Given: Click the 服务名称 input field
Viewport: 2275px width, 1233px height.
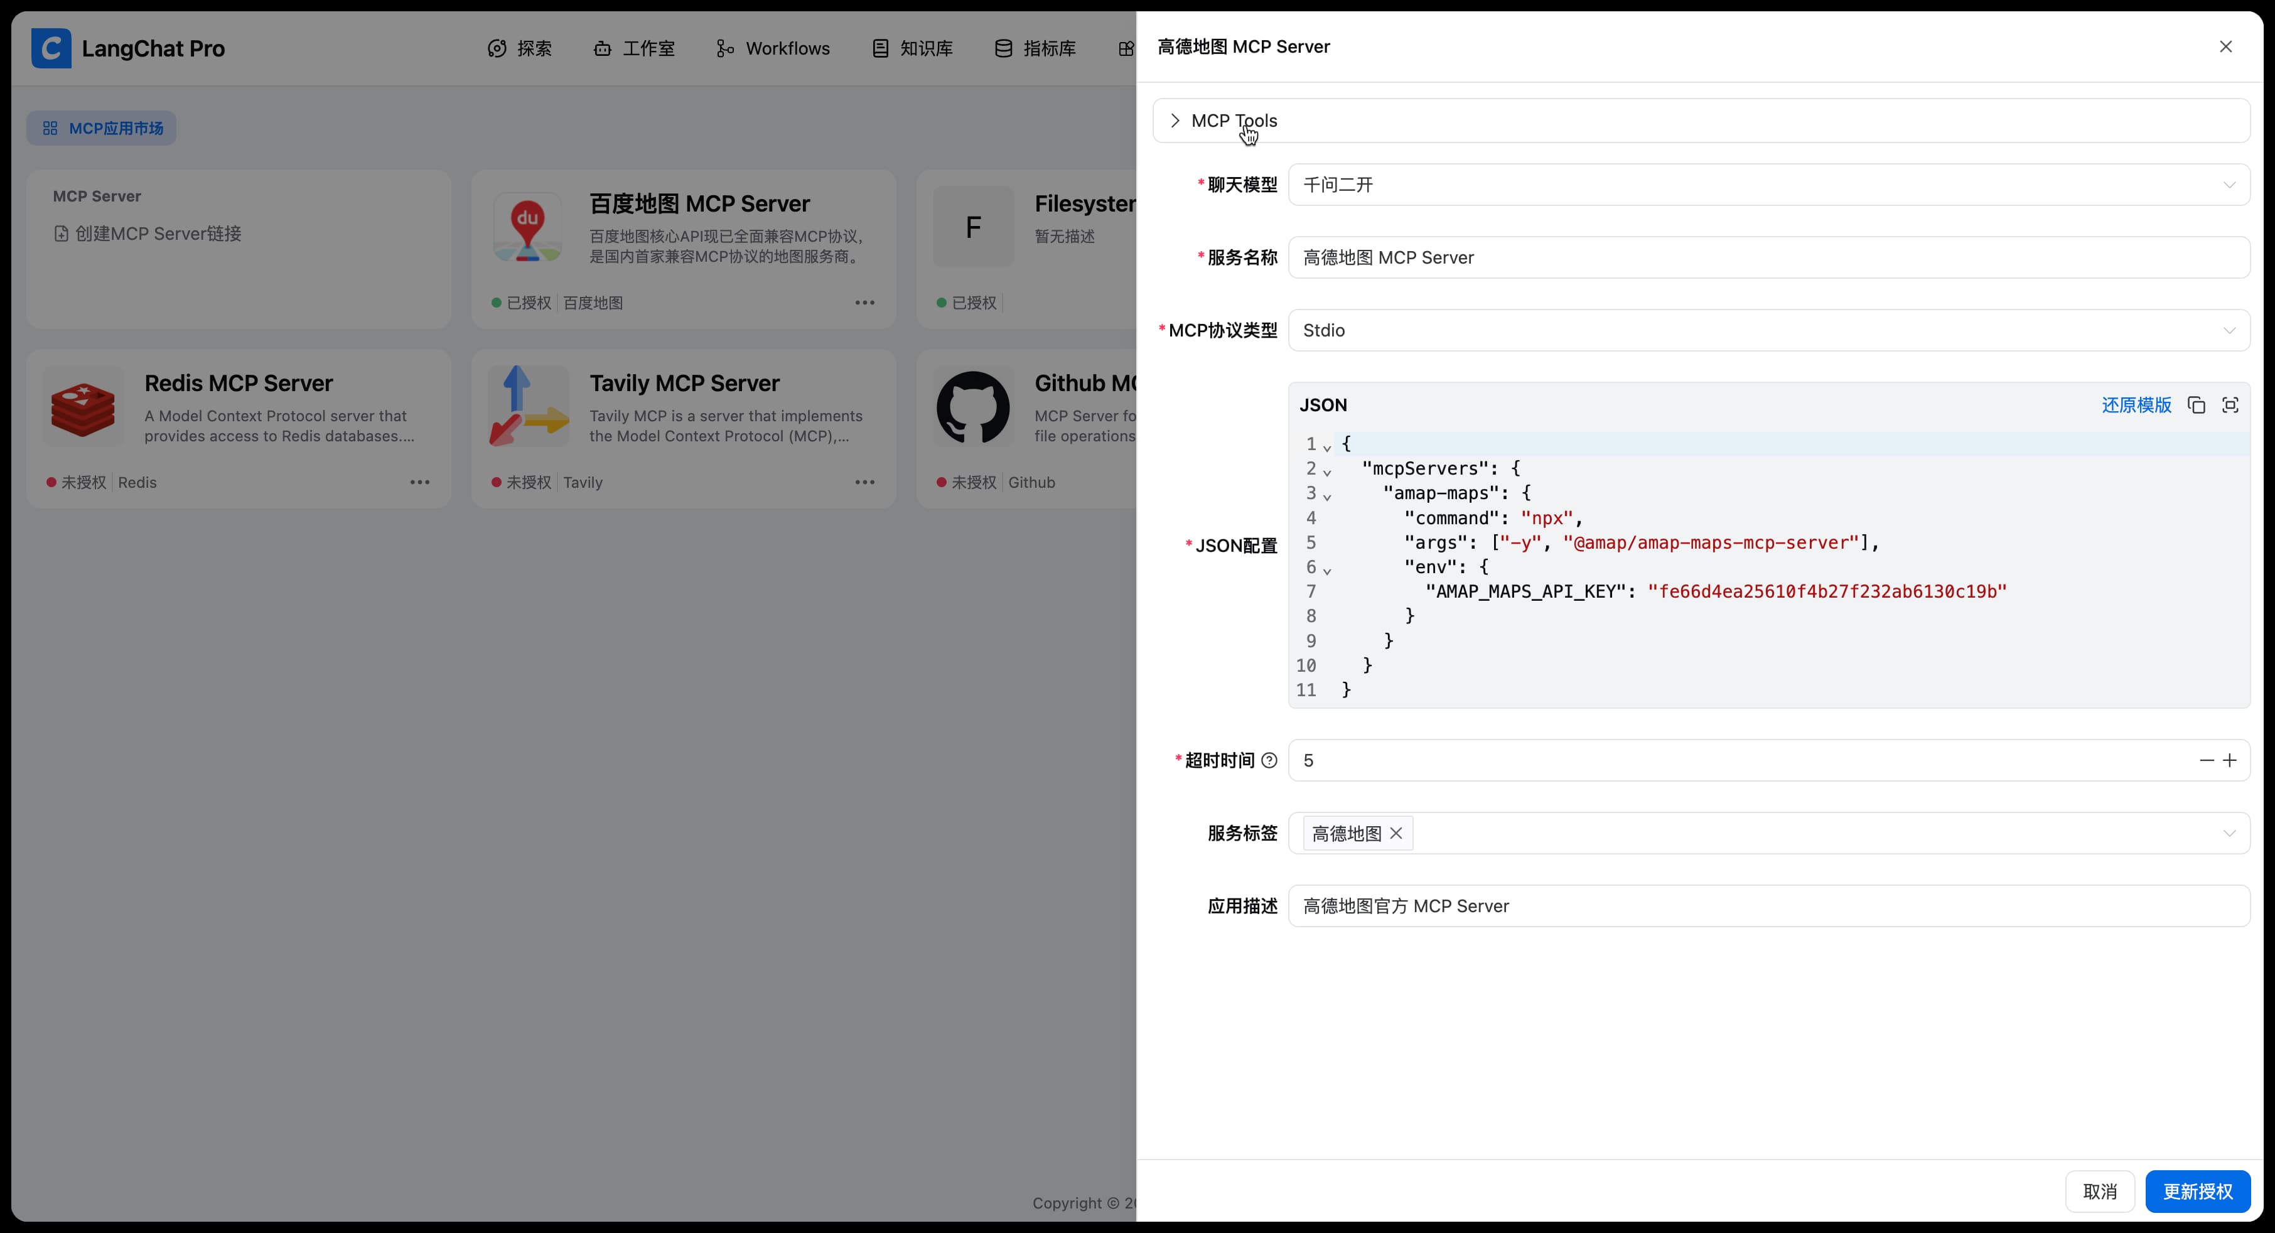Looking at the screenshot, I should pos(1769,258).
